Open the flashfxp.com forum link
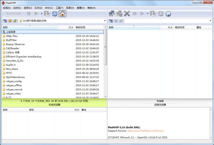 146,131
